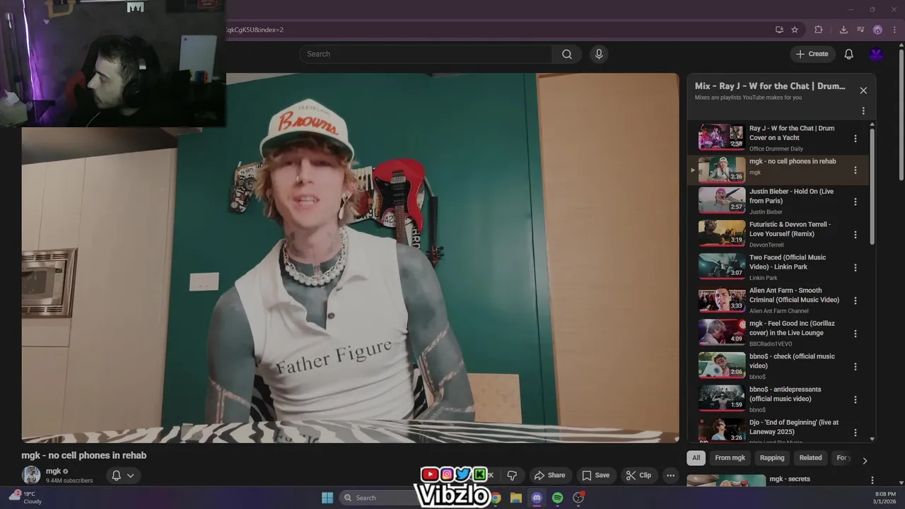905x509 pixels.
Task: Open options for Love Yourself Remix item
Action: click(856, 235)
